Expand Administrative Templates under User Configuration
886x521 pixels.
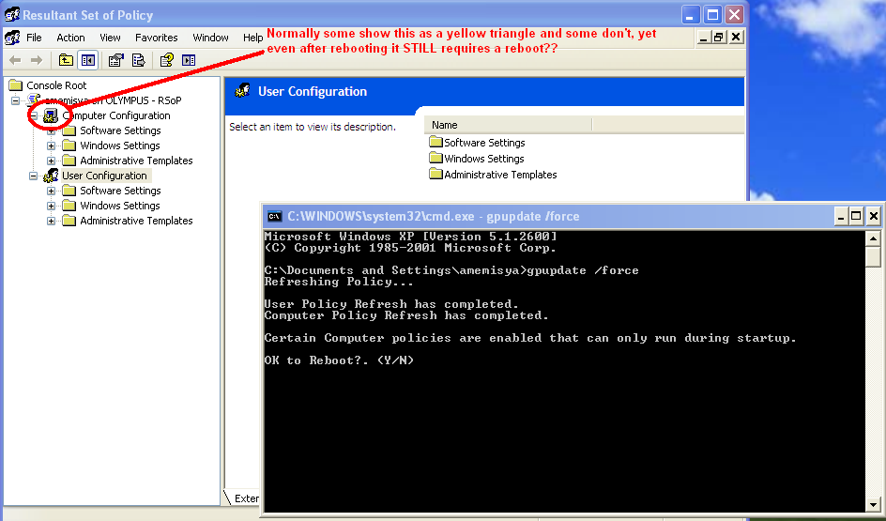pyautogui.click(x=51, y=221)
